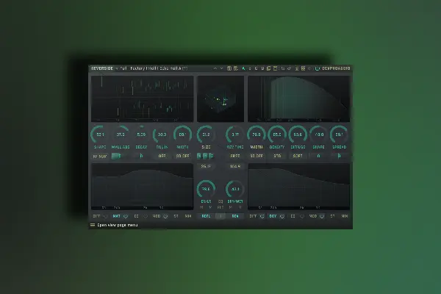Image resolution: width=441 pixels, height=294 pixels.
Task: Select the left MAT tab
Action: coord(116,216)
